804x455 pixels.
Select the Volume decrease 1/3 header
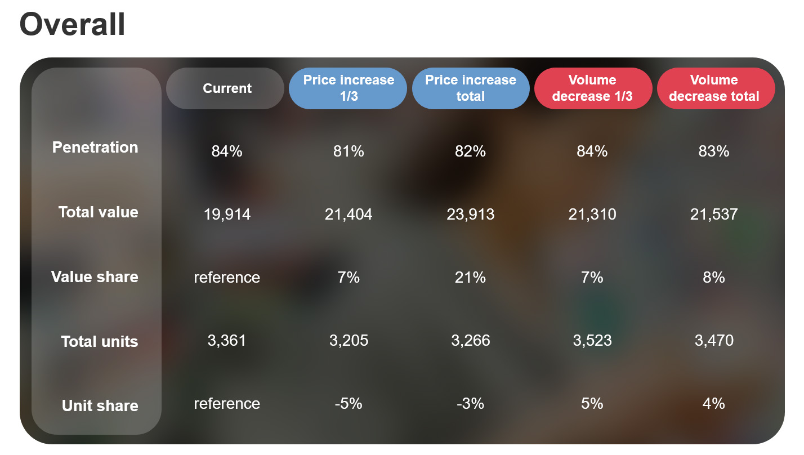[592, 88]
